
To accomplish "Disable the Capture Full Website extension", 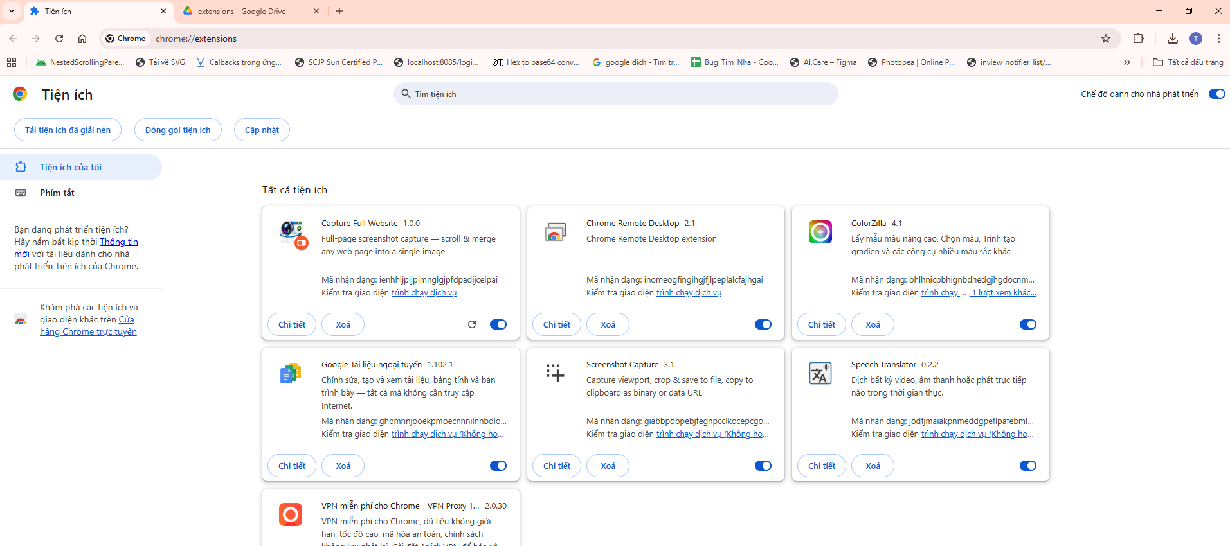I will 498,324.
